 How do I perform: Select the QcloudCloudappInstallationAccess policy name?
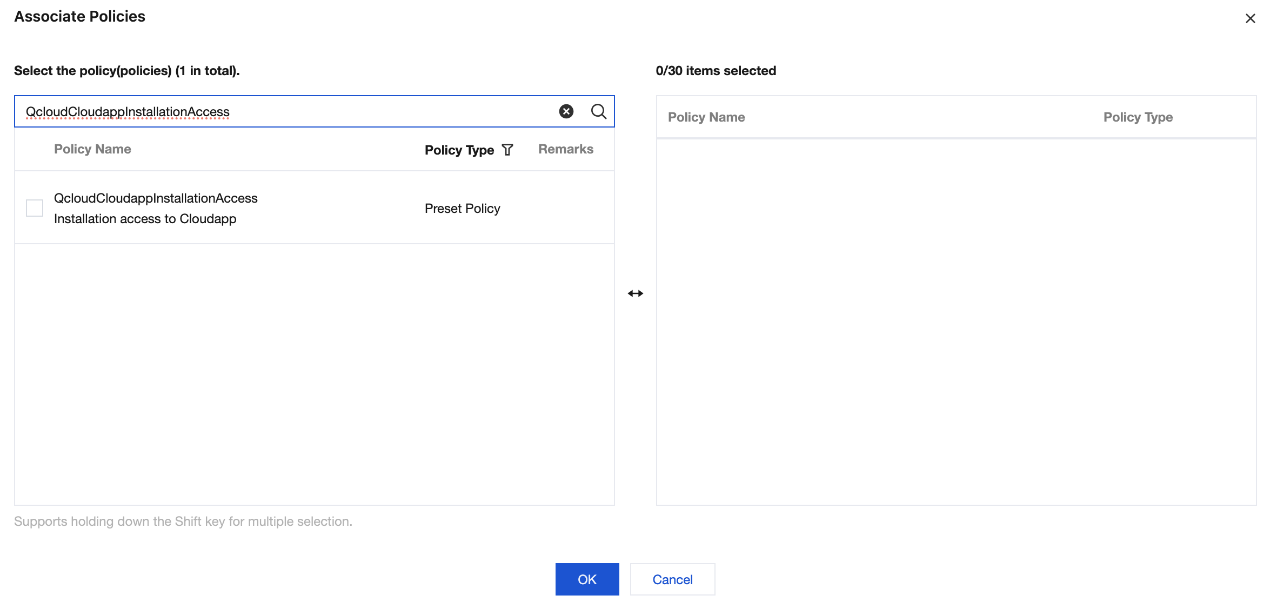156,198
